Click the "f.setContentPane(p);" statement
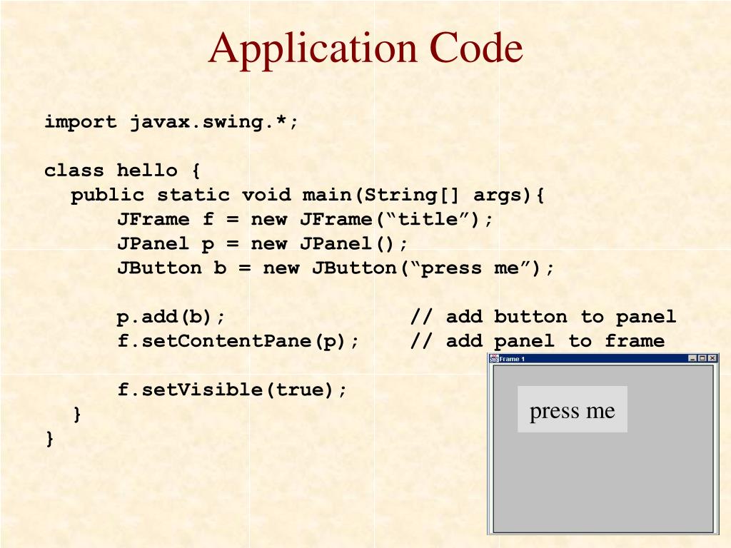Viewport: 731px width, 548px height. point(238,341)
